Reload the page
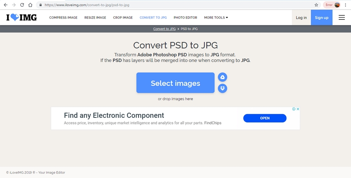 pyautogui.click(x=22, y=5)
